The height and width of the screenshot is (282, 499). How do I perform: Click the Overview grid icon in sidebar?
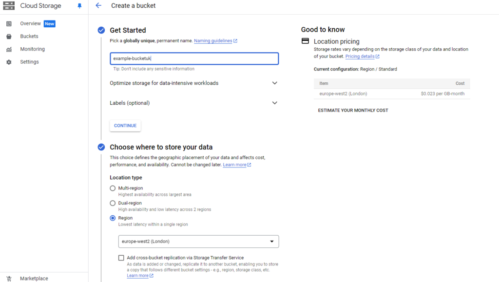9,23
